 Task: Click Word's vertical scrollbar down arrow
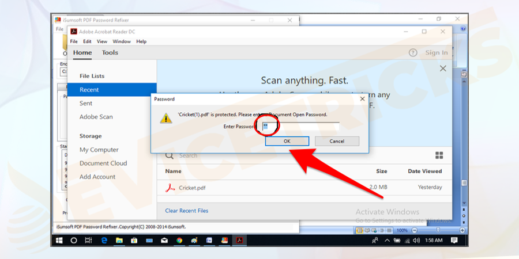coord(464,203)
